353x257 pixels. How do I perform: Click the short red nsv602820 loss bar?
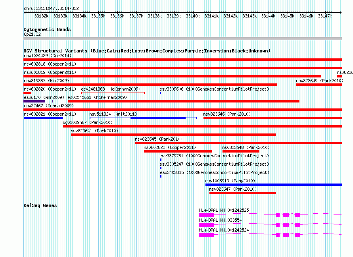pos(27,93)
